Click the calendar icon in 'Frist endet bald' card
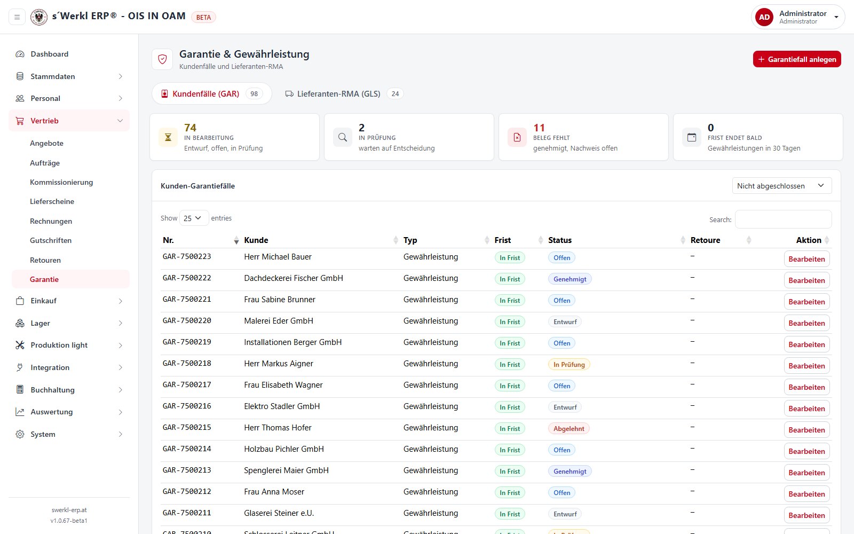Screen dimensions: 854x534 (x=692, y=137)
